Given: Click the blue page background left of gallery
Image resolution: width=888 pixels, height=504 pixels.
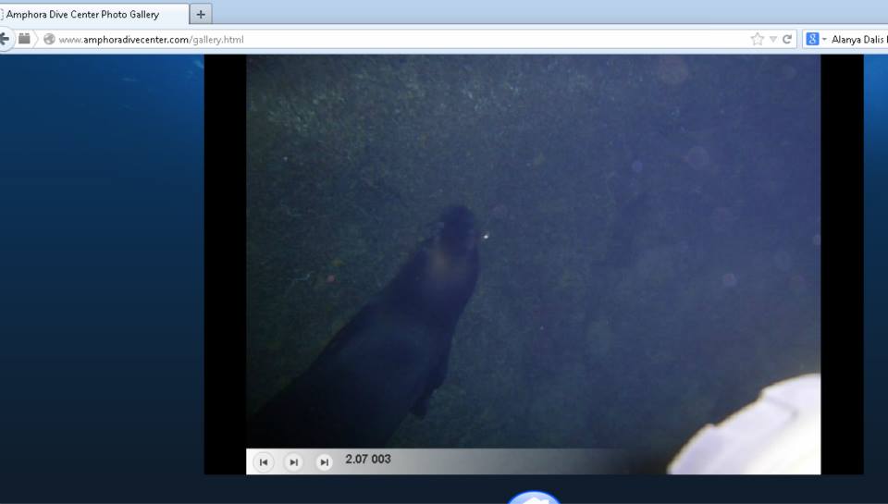Looking at the screenshot, I should pyautogui.click(x=102, y=277).
